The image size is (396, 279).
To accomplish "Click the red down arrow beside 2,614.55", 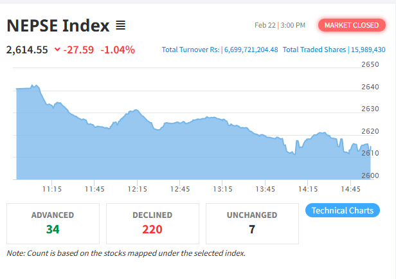I will [57, 50].
